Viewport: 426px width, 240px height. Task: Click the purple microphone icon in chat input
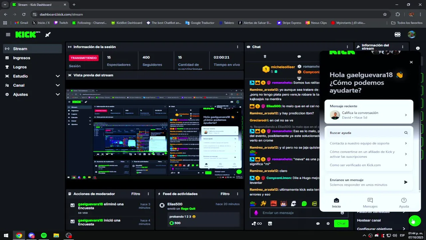pos(256,213)
